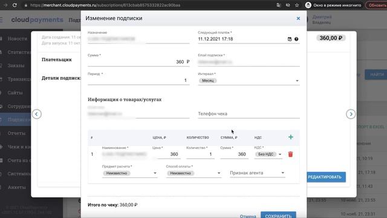Click the Телефон чека input field
387x218 pixels.
[x=249, y=114]
